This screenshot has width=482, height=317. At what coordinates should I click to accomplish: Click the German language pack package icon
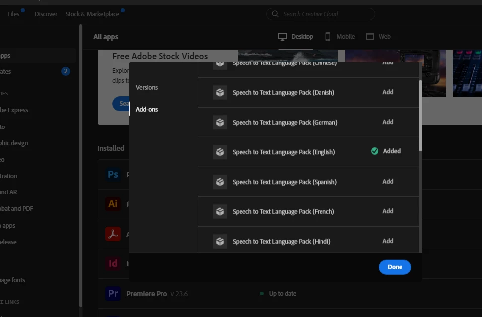tap(220, 122)
